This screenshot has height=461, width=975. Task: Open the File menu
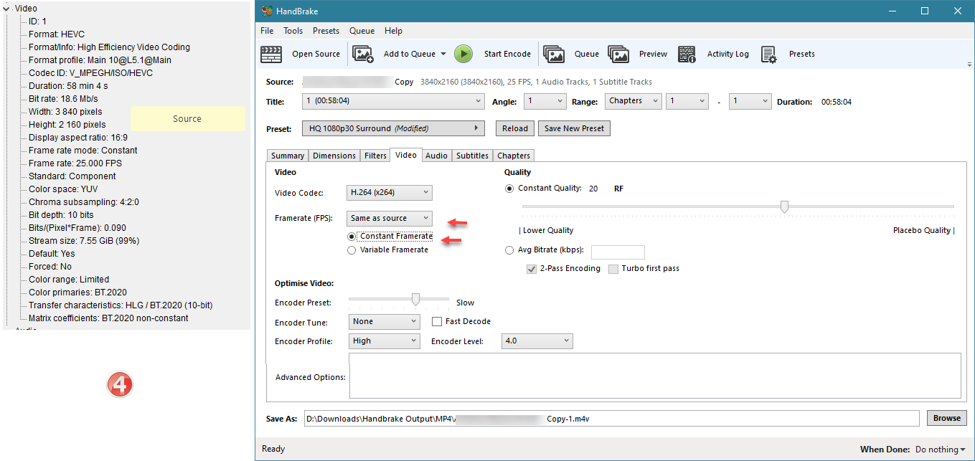[267, 31]
